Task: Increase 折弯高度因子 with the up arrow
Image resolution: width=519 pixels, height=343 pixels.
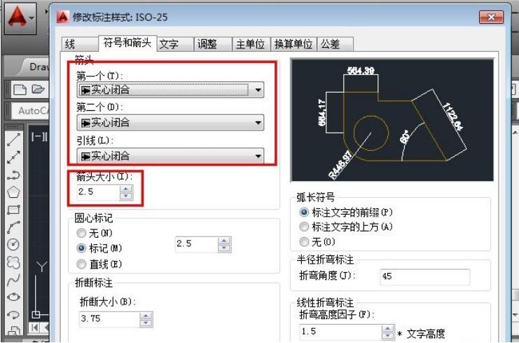Action: 387,328
